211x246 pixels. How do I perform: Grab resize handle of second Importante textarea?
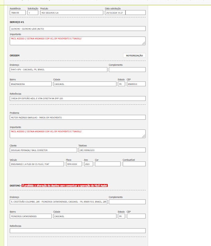144,136
